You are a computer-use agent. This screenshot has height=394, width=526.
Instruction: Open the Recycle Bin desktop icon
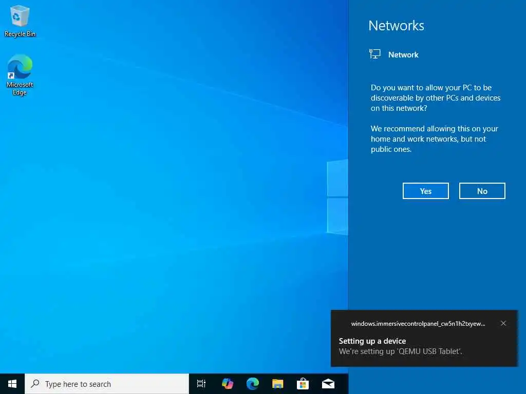(x=20, y=21)
